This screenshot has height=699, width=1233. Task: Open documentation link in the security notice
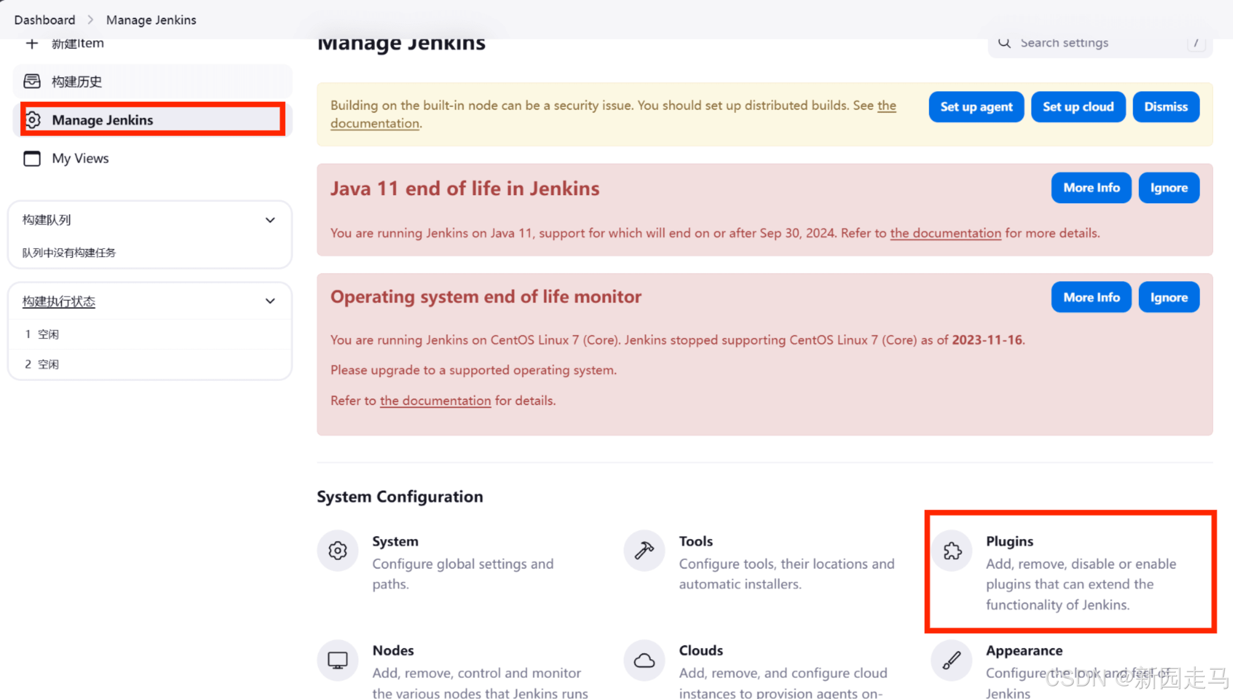(375, 124)
